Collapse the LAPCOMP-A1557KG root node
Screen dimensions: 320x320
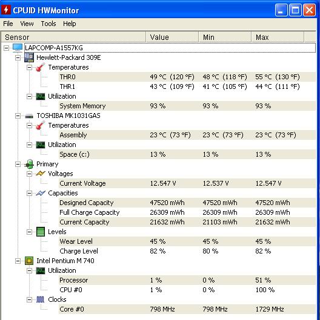[6, 48]
